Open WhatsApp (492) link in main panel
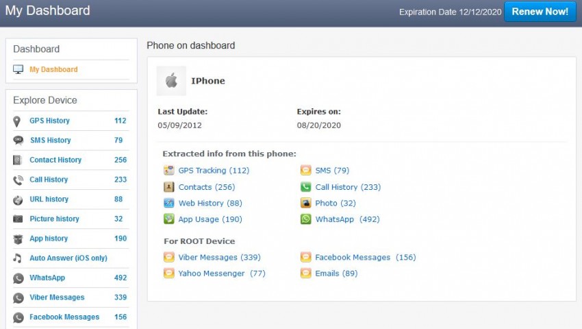The height and width of the screenshot is (329, 582). tap(347, 219)
